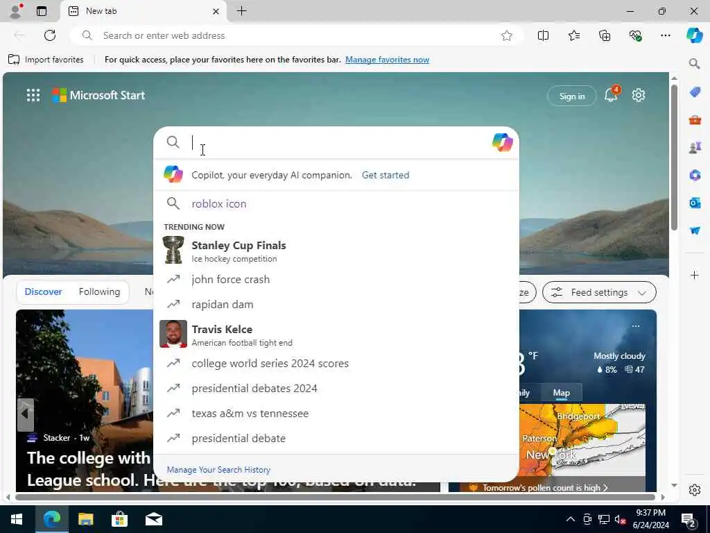Open File Explorer from taskbar
710x533 pixels.
click(x=85, y=519)
